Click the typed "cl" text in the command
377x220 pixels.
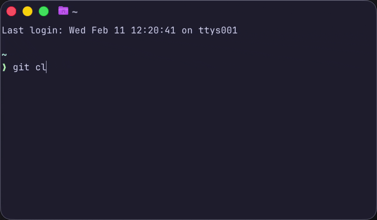[x=40, y=67]
